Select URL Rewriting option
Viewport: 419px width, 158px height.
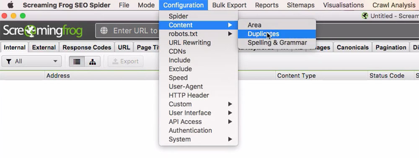(198, 43)
